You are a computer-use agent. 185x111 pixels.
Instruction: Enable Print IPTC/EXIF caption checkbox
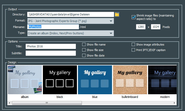click(133, 50)
